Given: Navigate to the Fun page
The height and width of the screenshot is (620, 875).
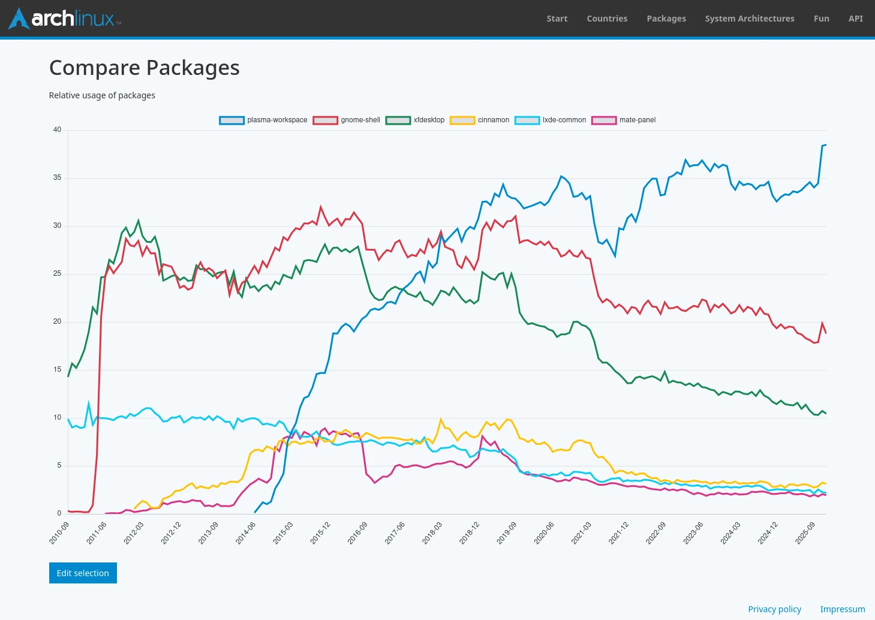Looking at the screenshot, I should point(821,19).
